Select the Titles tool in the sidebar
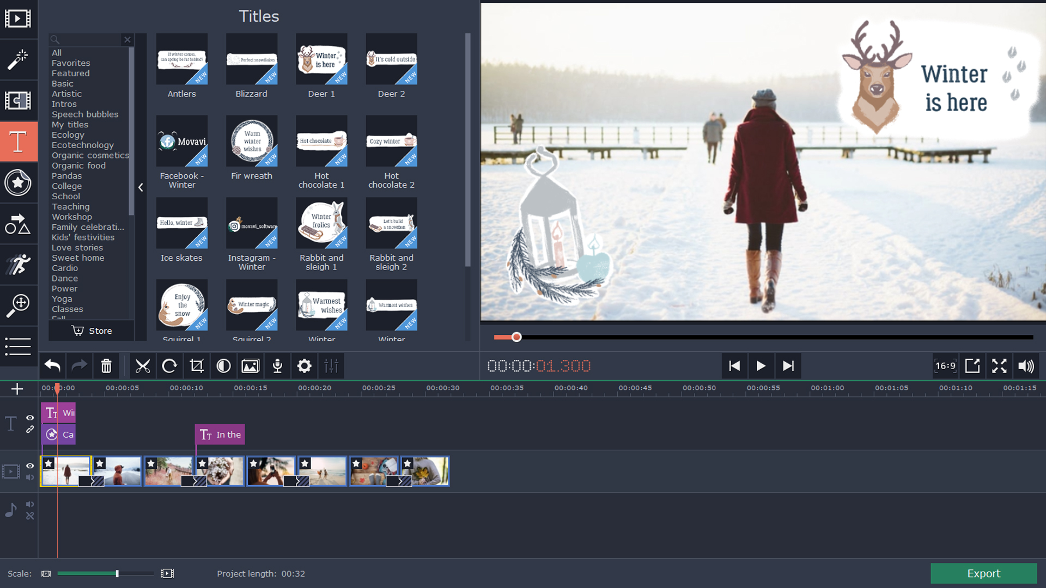The image size is (1046, 588). coord(19,142)
